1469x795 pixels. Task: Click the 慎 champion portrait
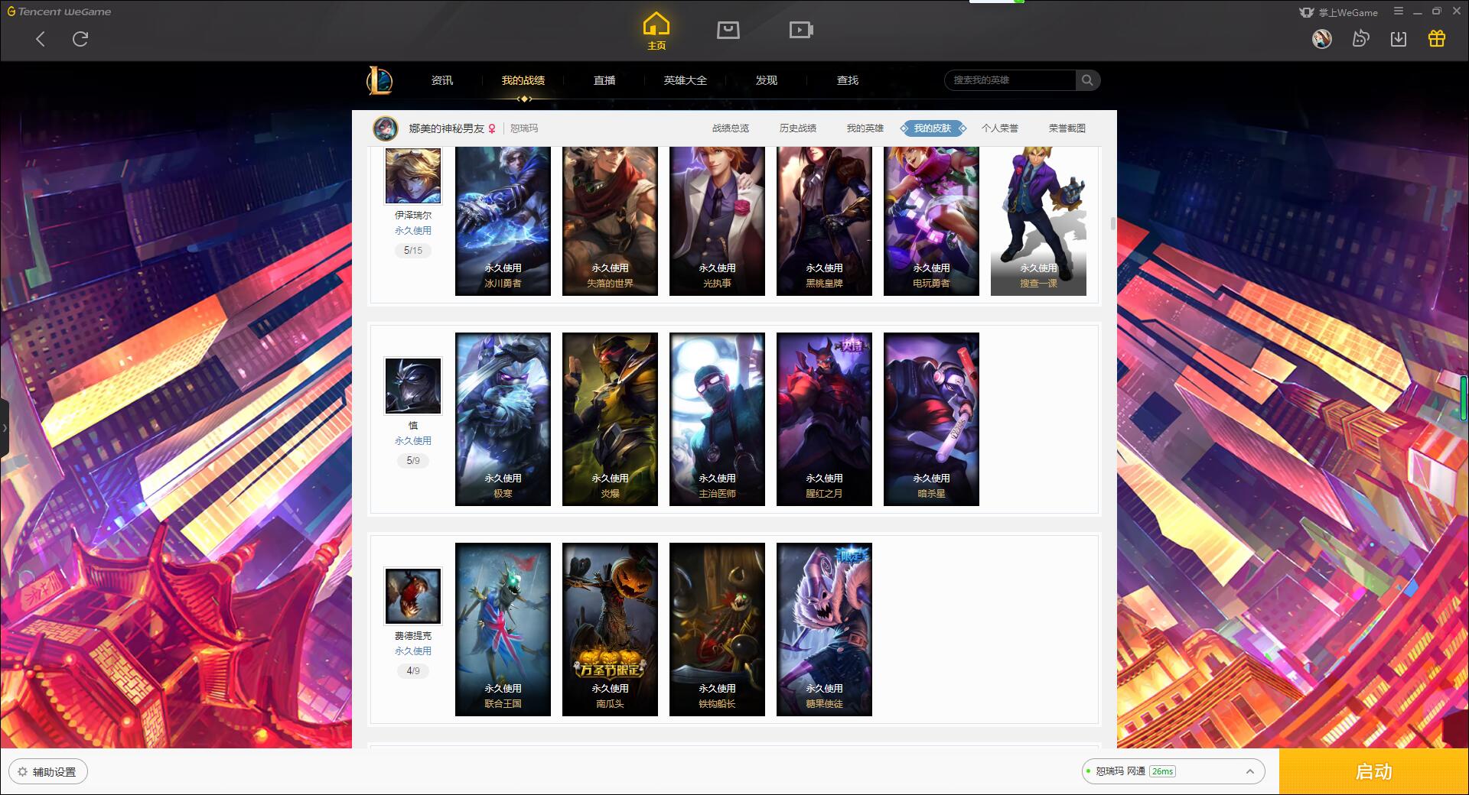click(413, 386)
